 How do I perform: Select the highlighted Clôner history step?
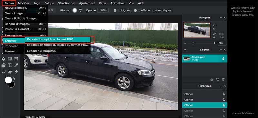[x=204, y=105]
